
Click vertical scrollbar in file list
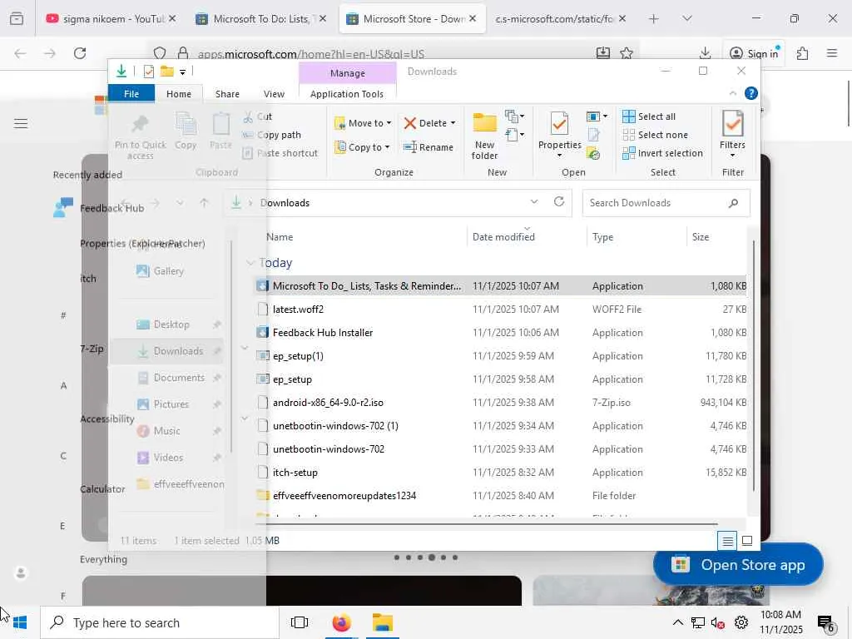(753, 365)
